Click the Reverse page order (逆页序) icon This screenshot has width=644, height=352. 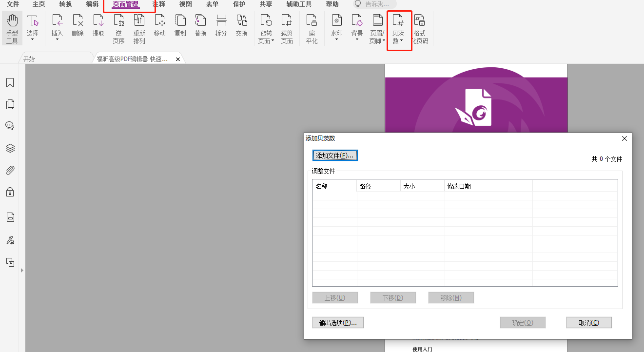[x=118, y=28]
